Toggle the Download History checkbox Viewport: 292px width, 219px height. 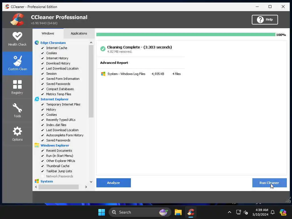42,64
